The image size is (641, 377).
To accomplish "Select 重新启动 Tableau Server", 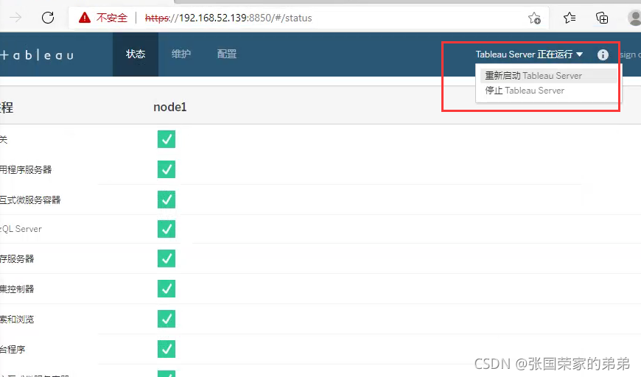I will (549, 76).
